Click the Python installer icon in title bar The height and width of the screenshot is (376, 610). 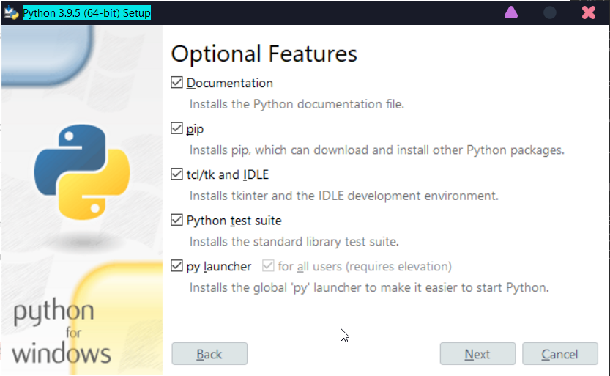(11, 12)
